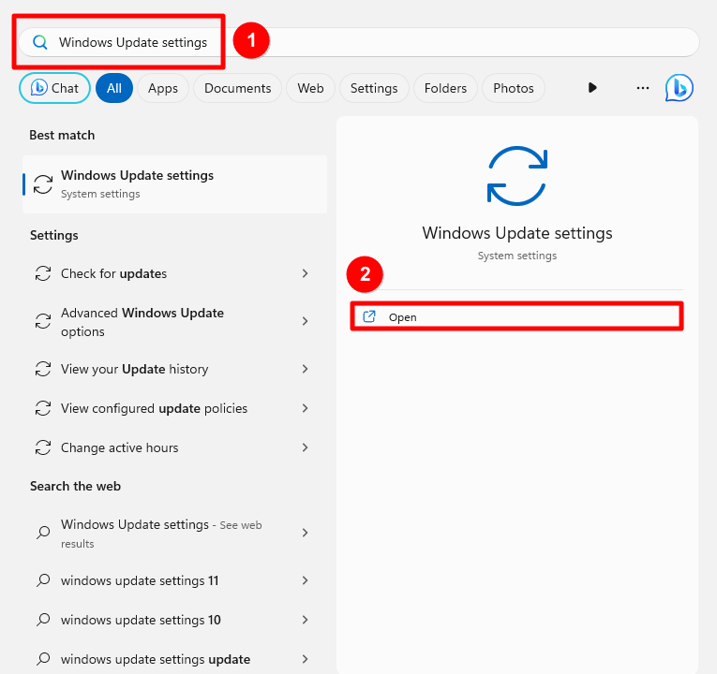This screenshot has width=717, height=674.
Task: Switch to the Settings filter
Action: click(x=374, y=88)
